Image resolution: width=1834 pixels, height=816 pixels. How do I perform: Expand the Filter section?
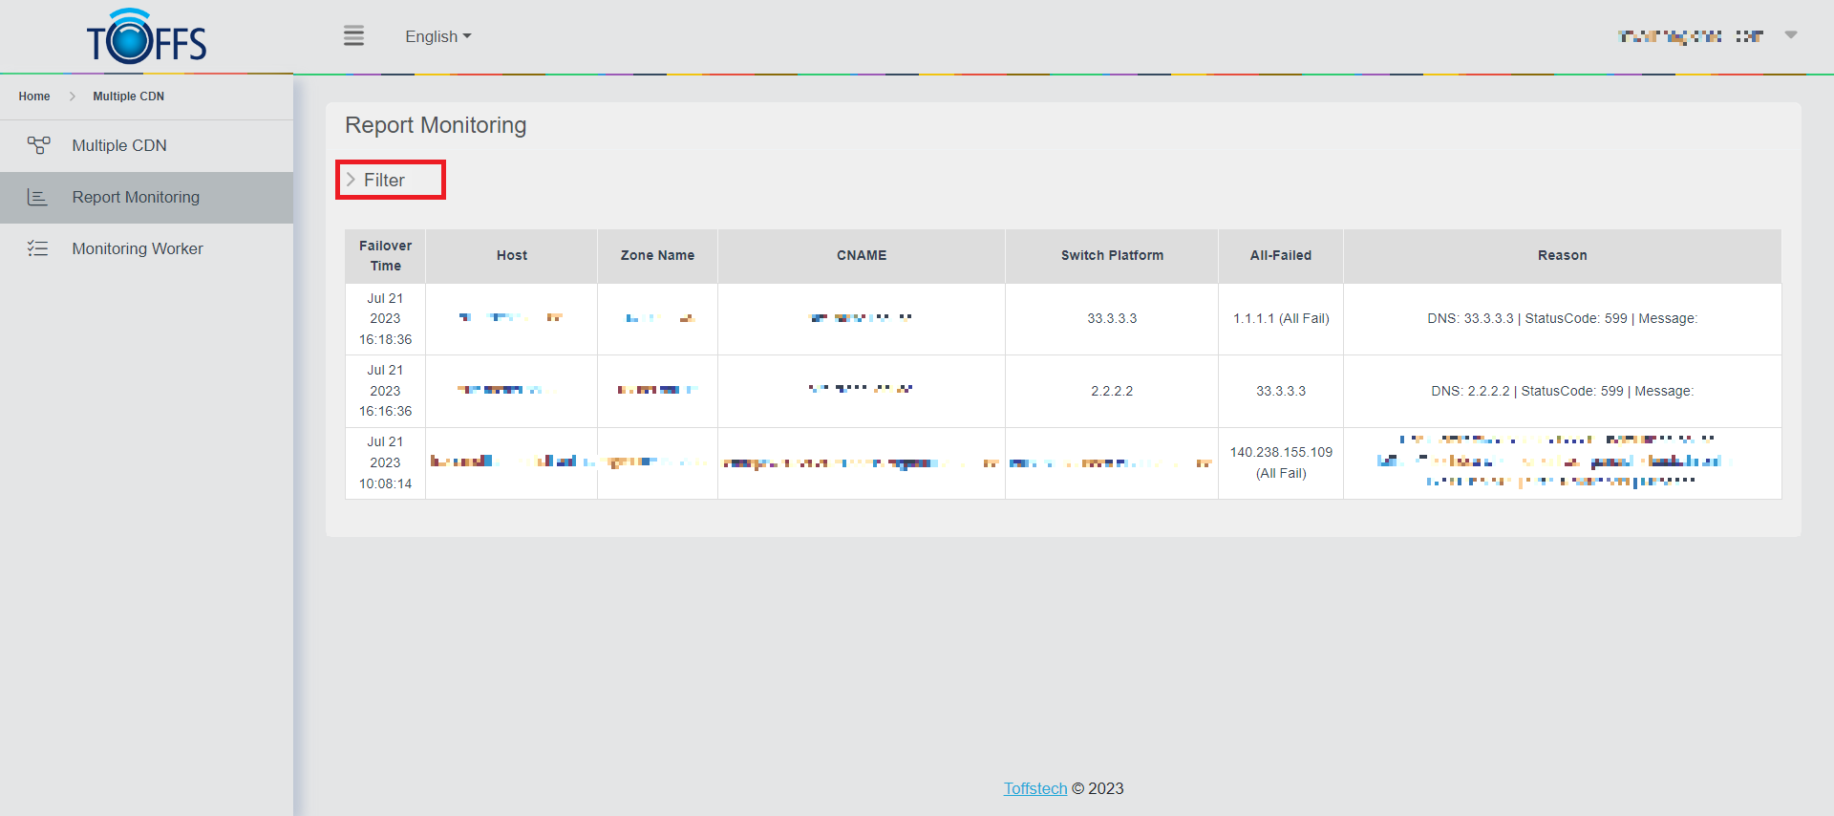(385, 180)
